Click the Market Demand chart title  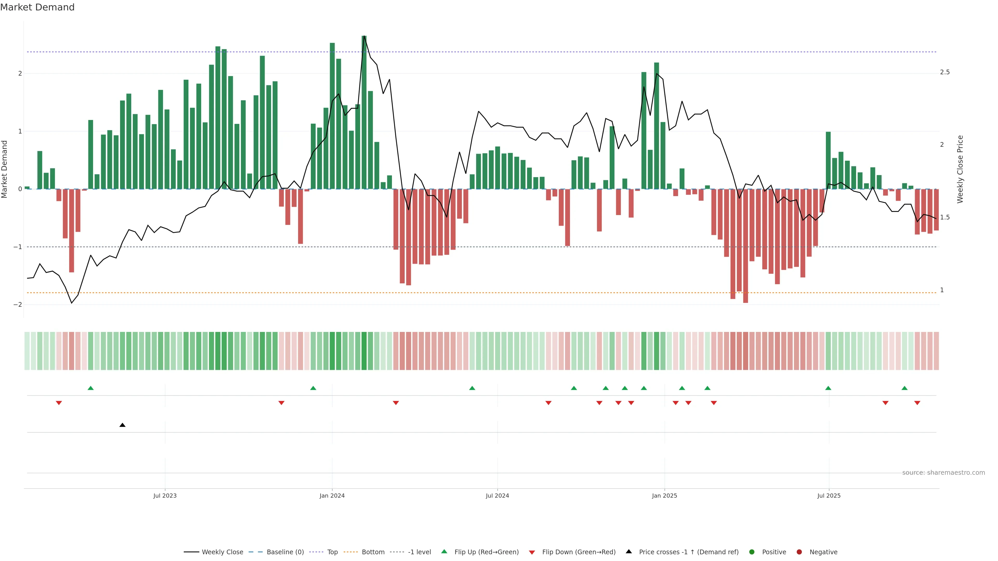tap(37, 7)
